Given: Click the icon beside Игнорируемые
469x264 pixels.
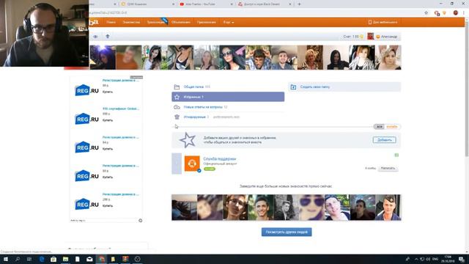Looking at the screenshot, I should [177, 117].
